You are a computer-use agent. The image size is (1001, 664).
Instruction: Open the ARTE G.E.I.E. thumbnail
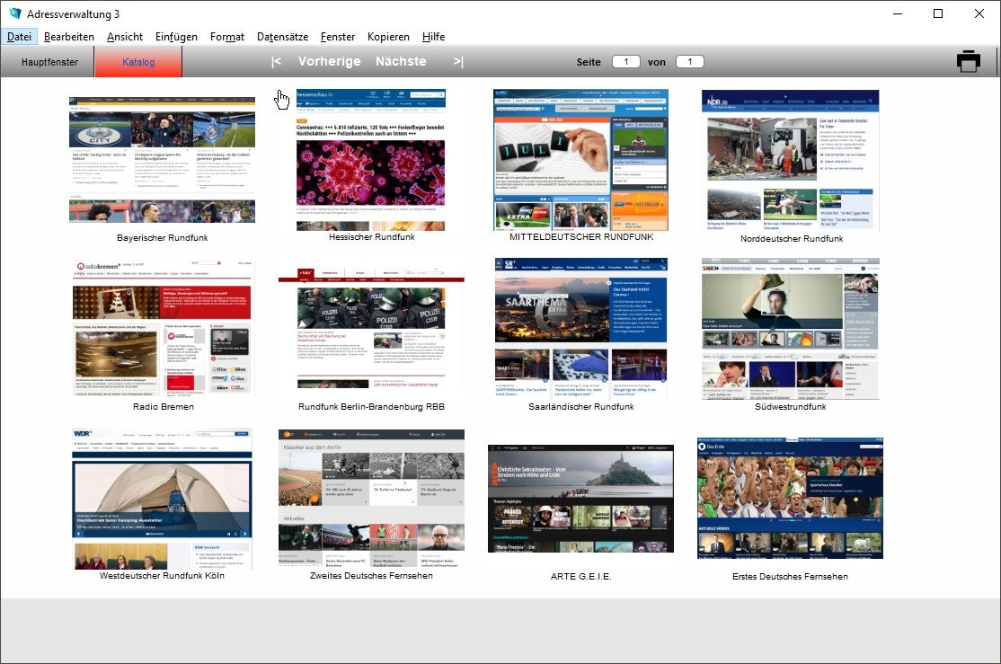tap(580, 499)
